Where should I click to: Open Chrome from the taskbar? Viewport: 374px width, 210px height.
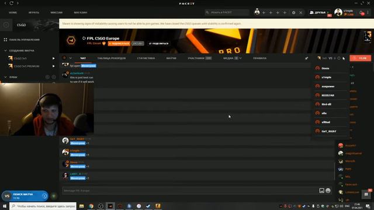click(x=91, y=206)
